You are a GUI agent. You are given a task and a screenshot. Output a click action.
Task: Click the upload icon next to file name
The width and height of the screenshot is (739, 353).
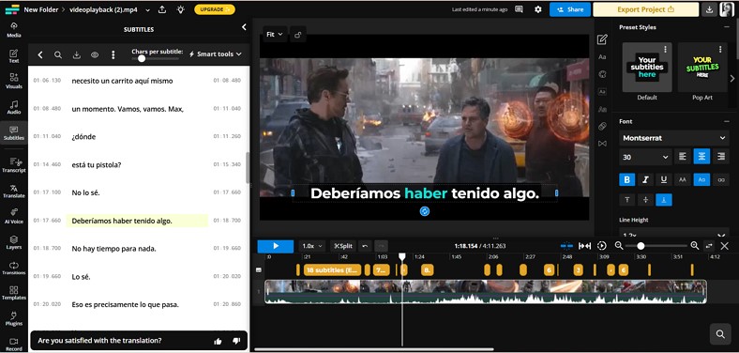(x=162, y=9)
